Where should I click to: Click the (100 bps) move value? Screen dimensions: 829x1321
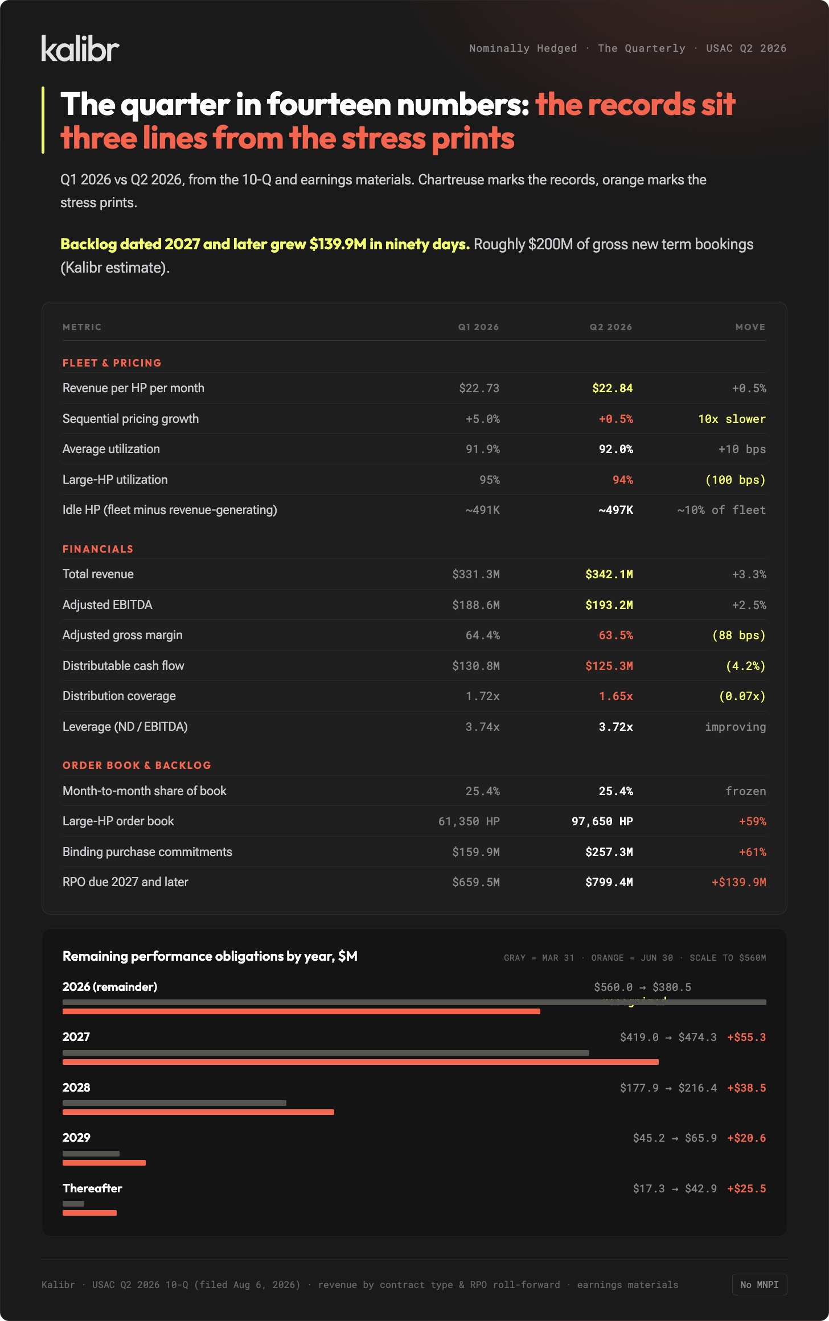click(735, 480)
